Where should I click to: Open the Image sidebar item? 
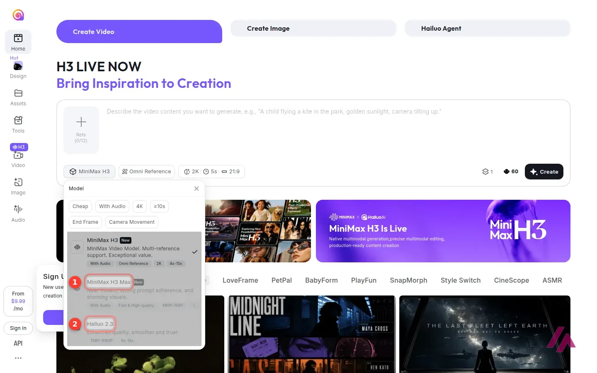[18, 186]
